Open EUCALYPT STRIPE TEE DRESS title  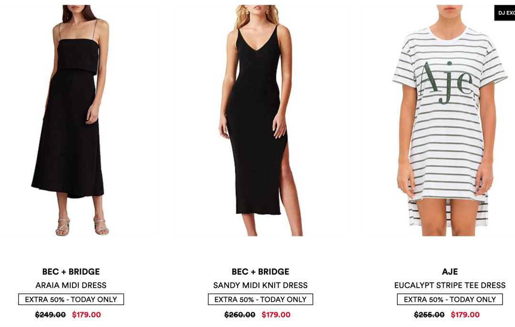(450, 285)
